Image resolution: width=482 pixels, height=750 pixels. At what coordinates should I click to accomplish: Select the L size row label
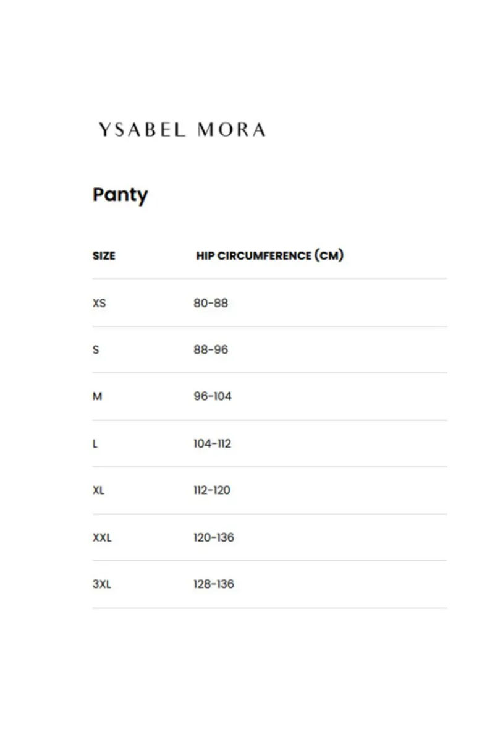pyautogui.click(x=95, y=444)
